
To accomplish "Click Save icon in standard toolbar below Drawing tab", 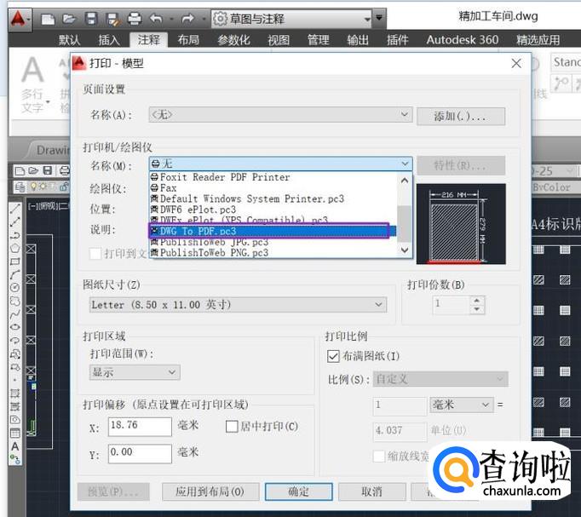I will pyautogui.click(x=48, y=170).
